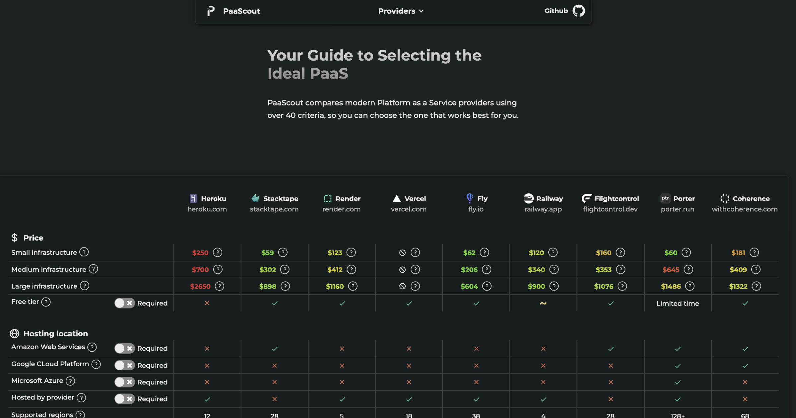Click the Coherence $181 small price
The image size is (796, 418).
tap(738, 253)
